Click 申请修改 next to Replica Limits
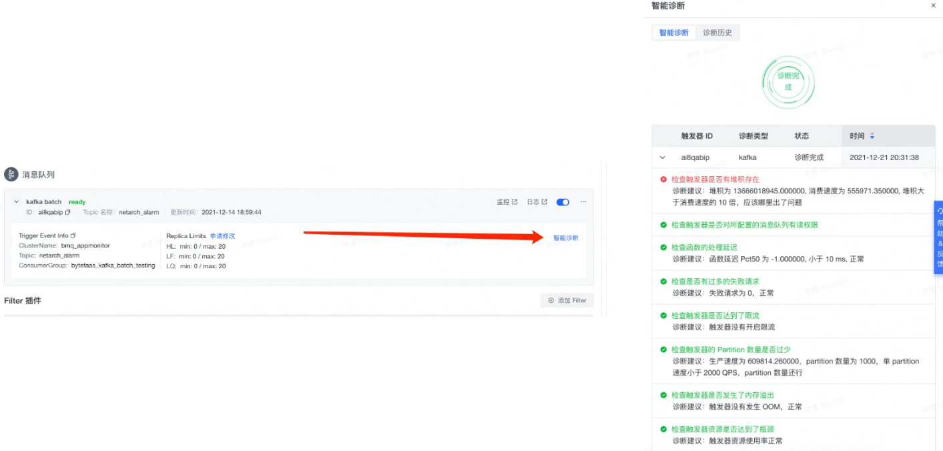 tap(223, 236)
